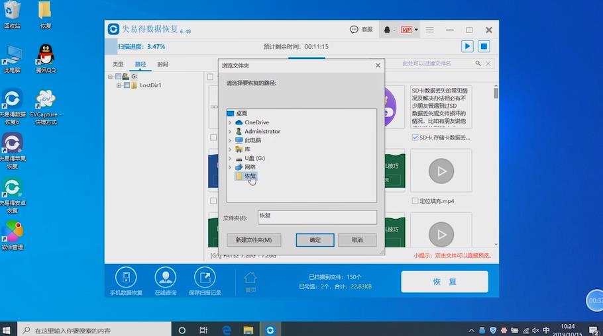Expand the OneDrive node
The width and height of the screenshot is (603, 336).
[x=230, y=122]
